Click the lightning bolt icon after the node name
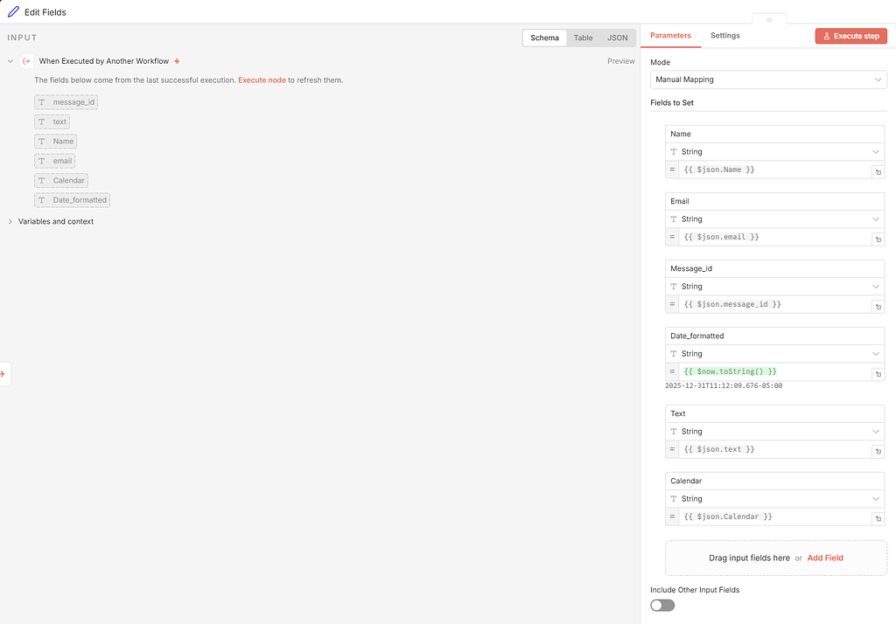This screenshot has width=896, height=624. click(177, 61)
